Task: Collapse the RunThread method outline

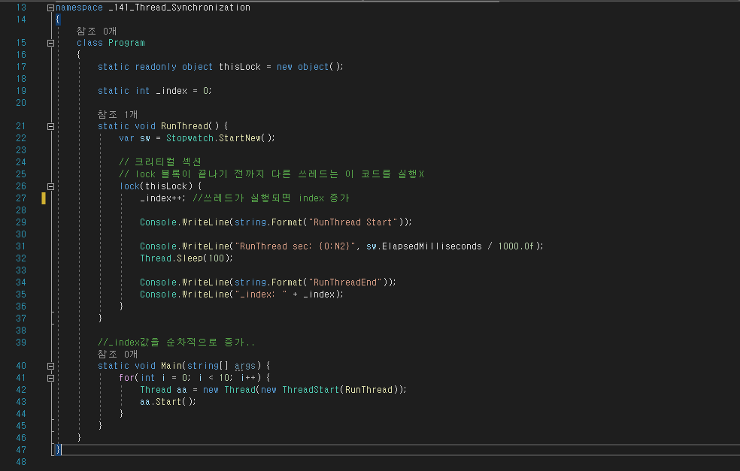Action: tap(50, 126)
